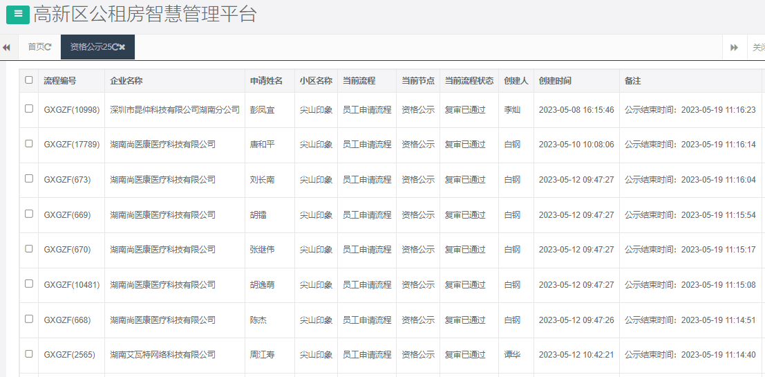Click applicant name 彭凤宜
This screenshot has width=765, height=377.
tap(263, 110)
